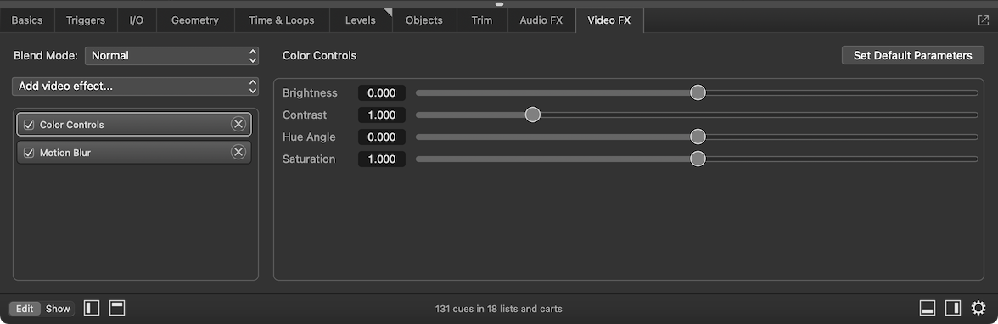Image resolution: width=998 pixels, height=324 pixels.
Task: Switch to the Triggers tab
Action: pos(85,20)
